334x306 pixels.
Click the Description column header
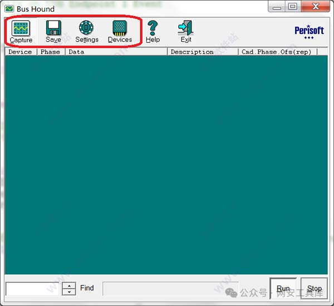pos(203,52)
